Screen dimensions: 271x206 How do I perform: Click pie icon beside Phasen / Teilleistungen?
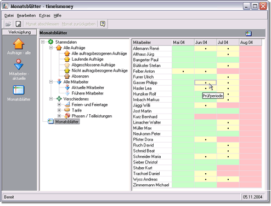[x=67, y=115]
